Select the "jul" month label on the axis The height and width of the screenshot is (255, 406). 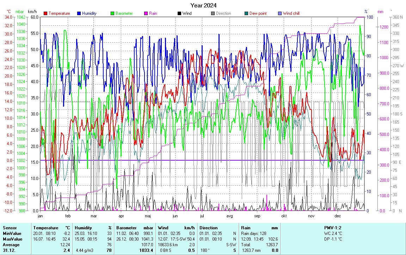(202, 216)
